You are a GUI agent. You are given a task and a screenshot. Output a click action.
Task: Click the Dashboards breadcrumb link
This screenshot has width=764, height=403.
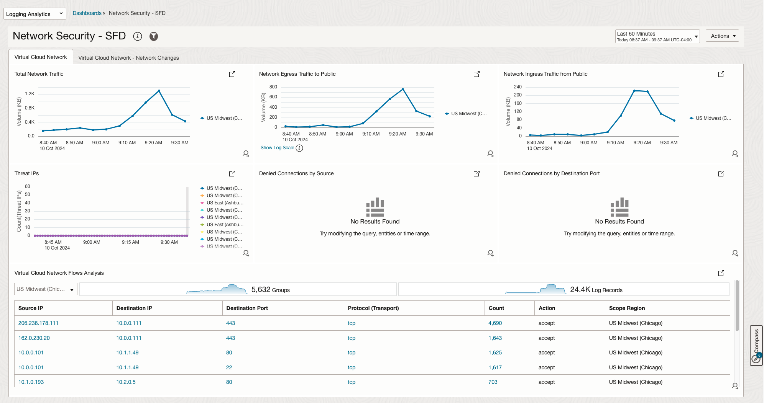click(x=87, y=13)
